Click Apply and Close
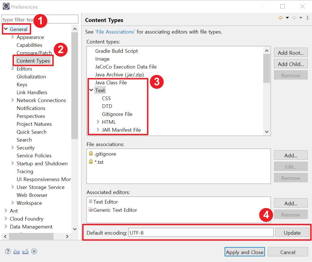This screenshot has height=262, width=312. click(x=245, y=252)
